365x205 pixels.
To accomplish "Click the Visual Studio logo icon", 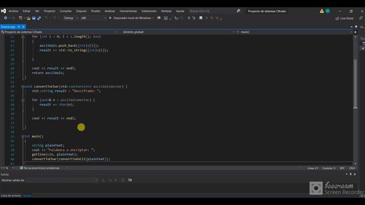I will pos(3,11).
